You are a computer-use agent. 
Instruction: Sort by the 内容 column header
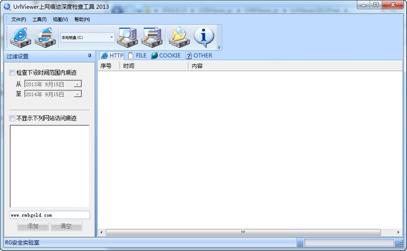tap(295, 66)
